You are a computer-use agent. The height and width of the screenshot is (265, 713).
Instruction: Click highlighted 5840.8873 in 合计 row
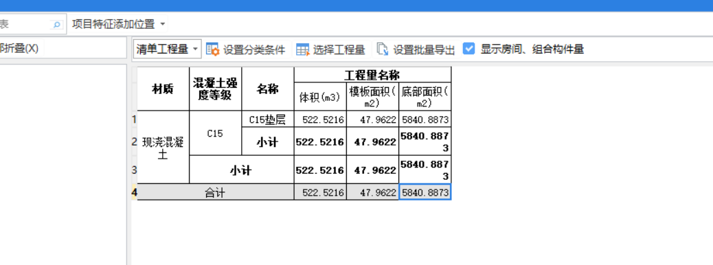(x=425, y=192)
